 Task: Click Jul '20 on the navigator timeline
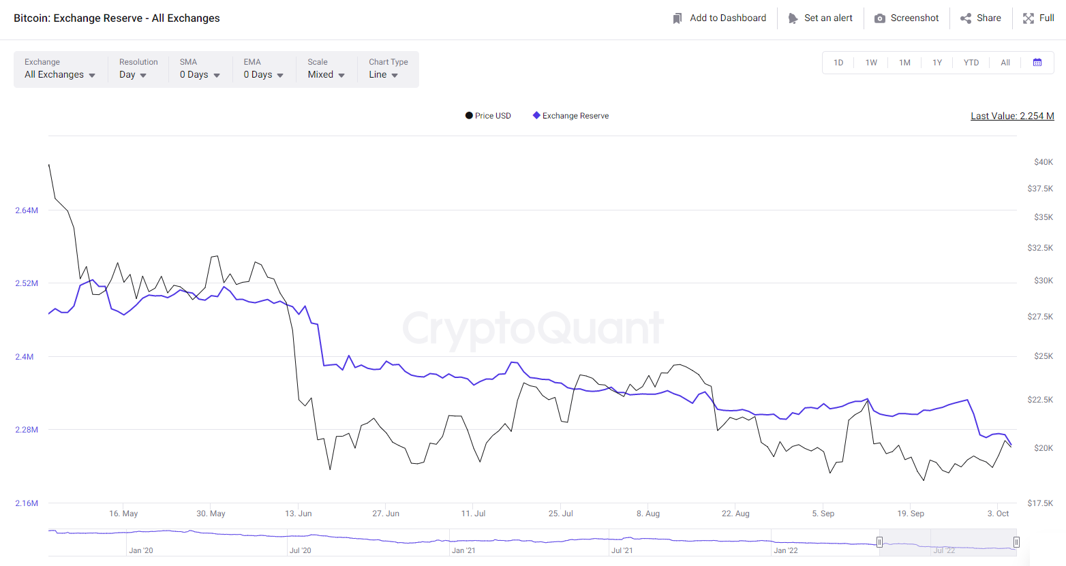coord(301,550)
